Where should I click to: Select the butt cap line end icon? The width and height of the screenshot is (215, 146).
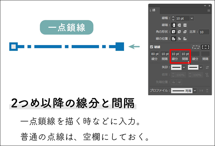(x=174, y=25)
